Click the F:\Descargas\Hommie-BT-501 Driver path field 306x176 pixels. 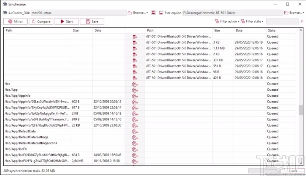click(x=232, y=13)
